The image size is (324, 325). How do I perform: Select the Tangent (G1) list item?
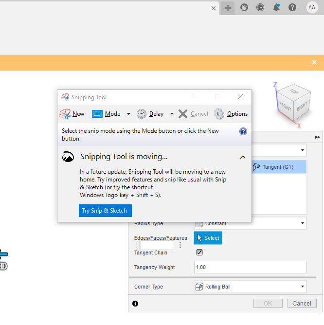pyautogui.click(x=279, y=167)
